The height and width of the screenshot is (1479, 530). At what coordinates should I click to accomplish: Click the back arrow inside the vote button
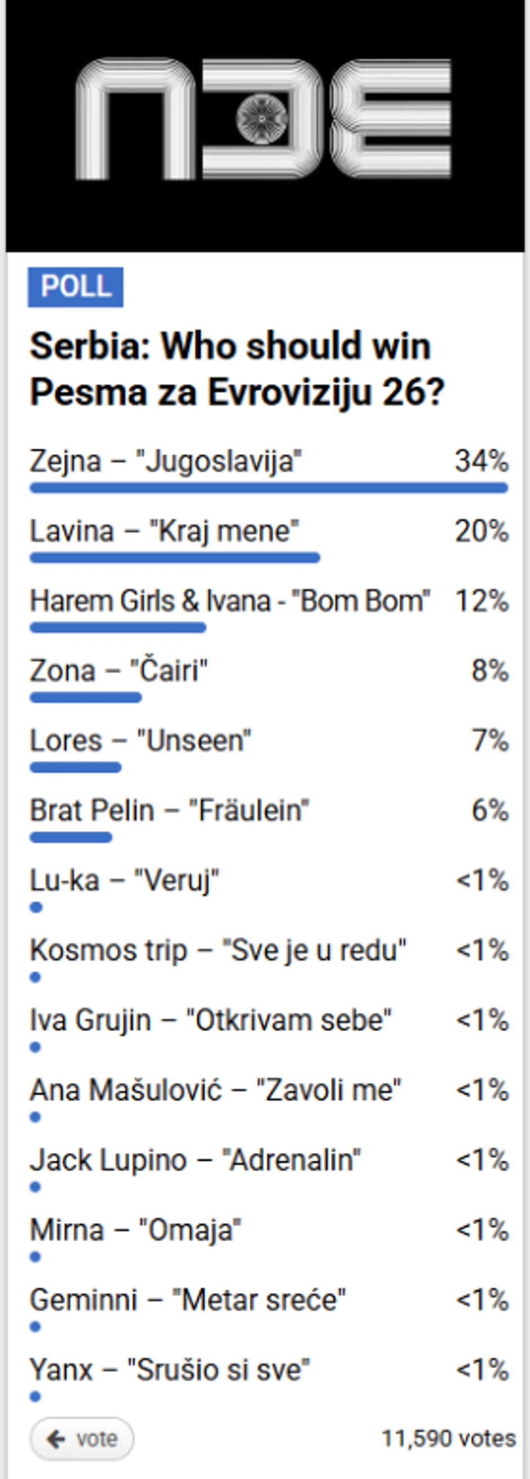point(55,1438)
